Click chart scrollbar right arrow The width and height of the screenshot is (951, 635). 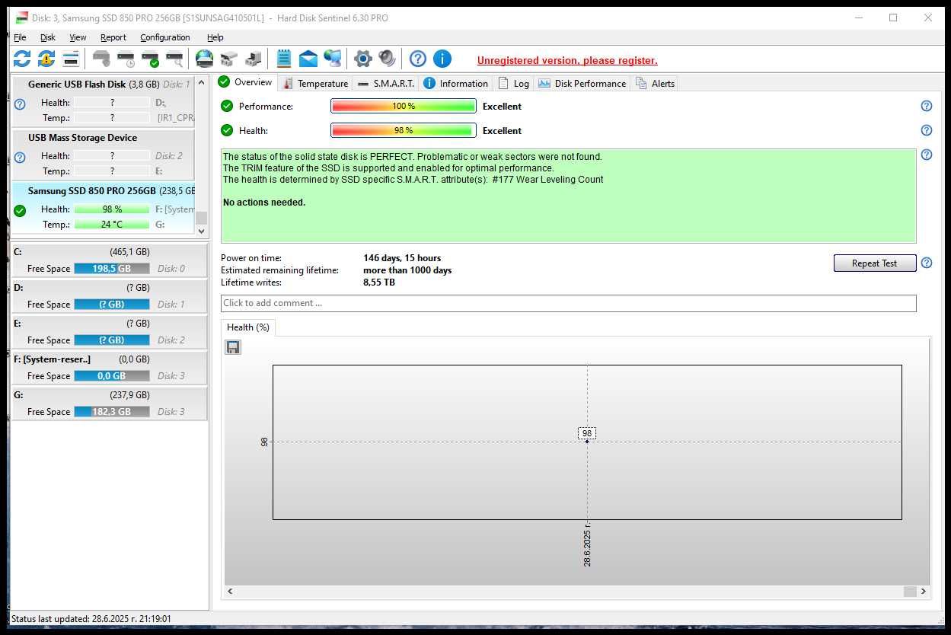point(924,591)
